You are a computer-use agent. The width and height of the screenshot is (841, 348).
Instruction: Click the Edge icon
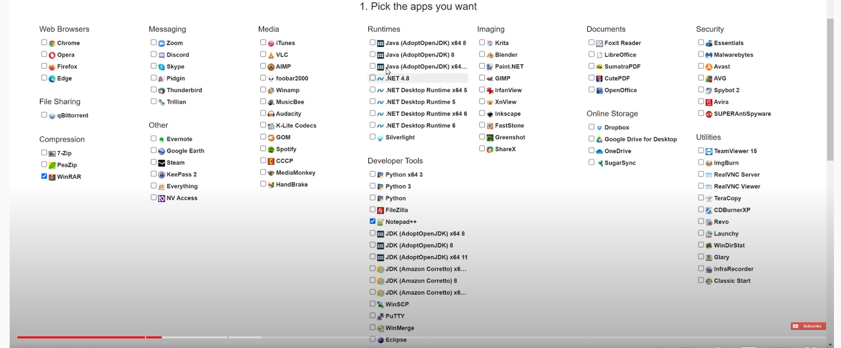(52, 78)
